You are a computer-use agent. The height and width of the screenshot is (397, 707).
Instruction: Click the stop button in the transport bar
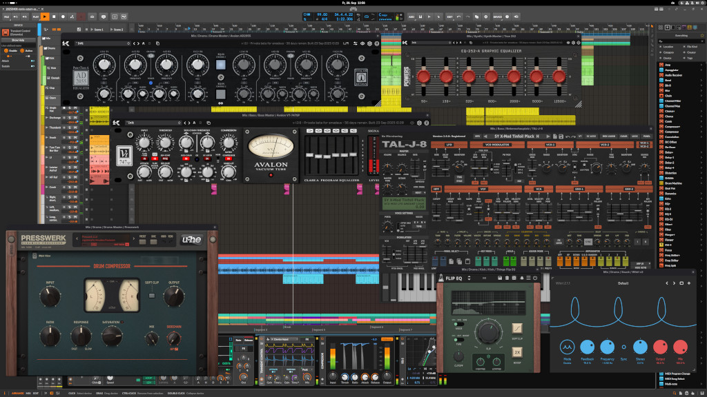point(54,17)
